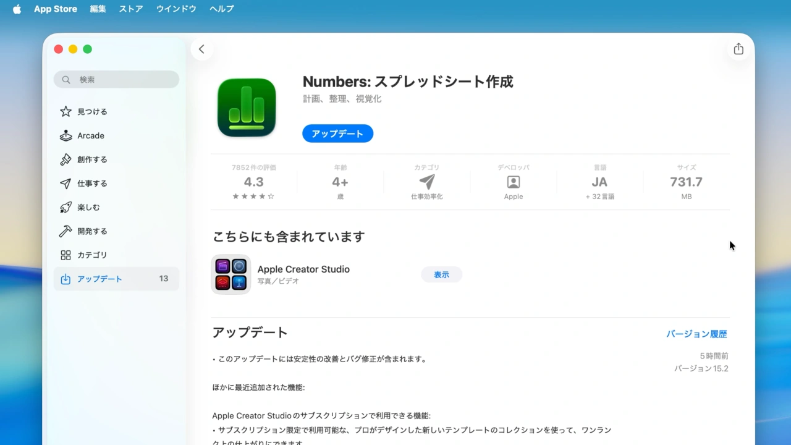This screenshot has height=445, width=791.
Task: Open the 仕事する (Work) sidebar section
Action: 66,183
